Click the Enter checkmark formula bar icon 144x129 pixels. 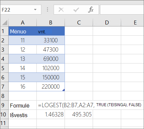point(76,10)
